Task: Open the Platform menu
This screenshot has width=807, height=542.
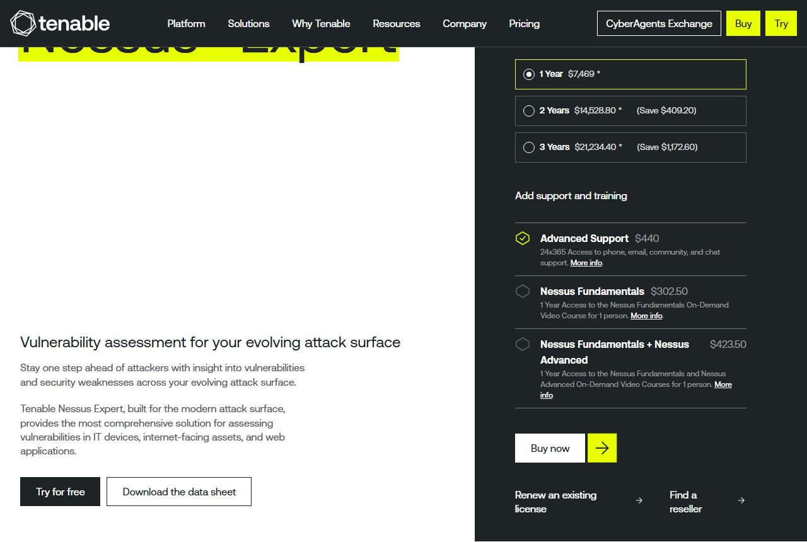Action: click(x=187, y=23)
